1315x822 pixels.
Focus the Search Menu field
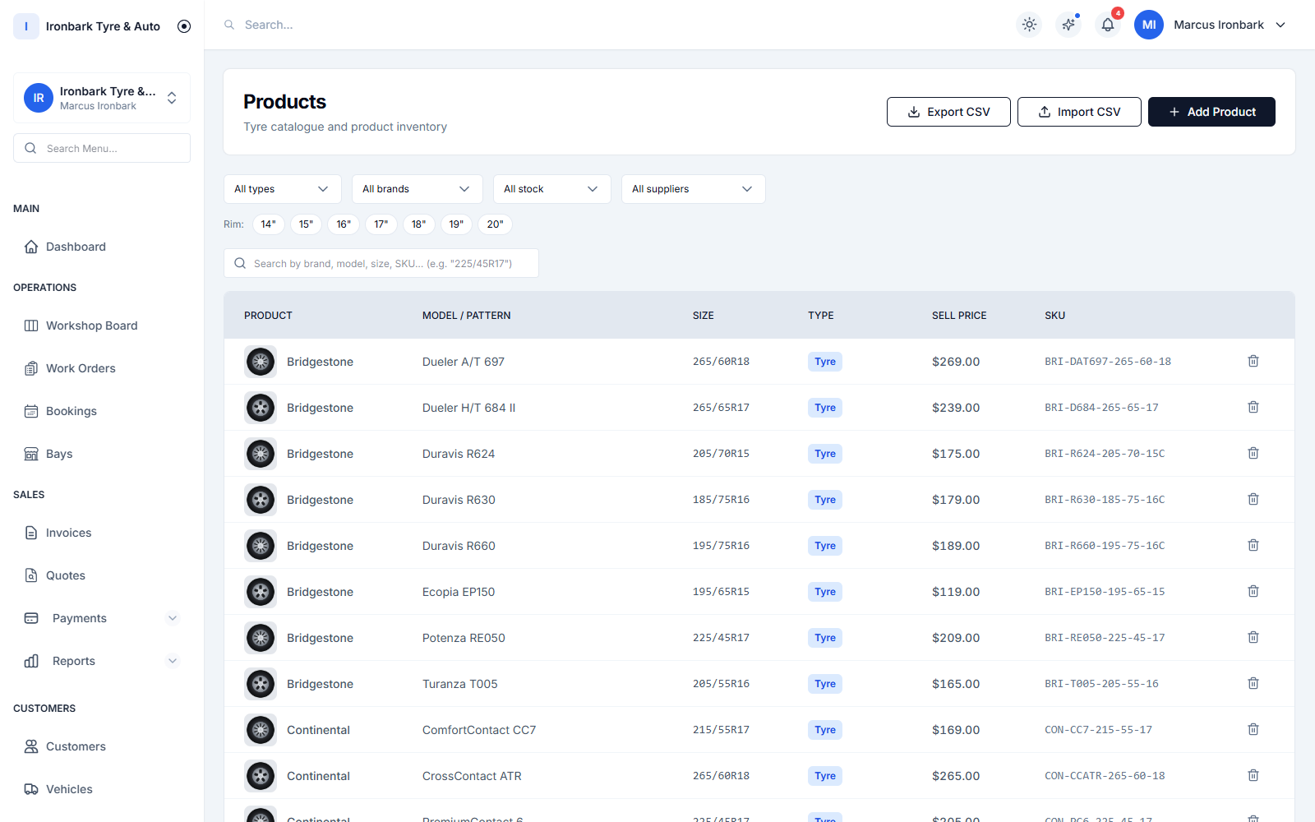[102, 148]
